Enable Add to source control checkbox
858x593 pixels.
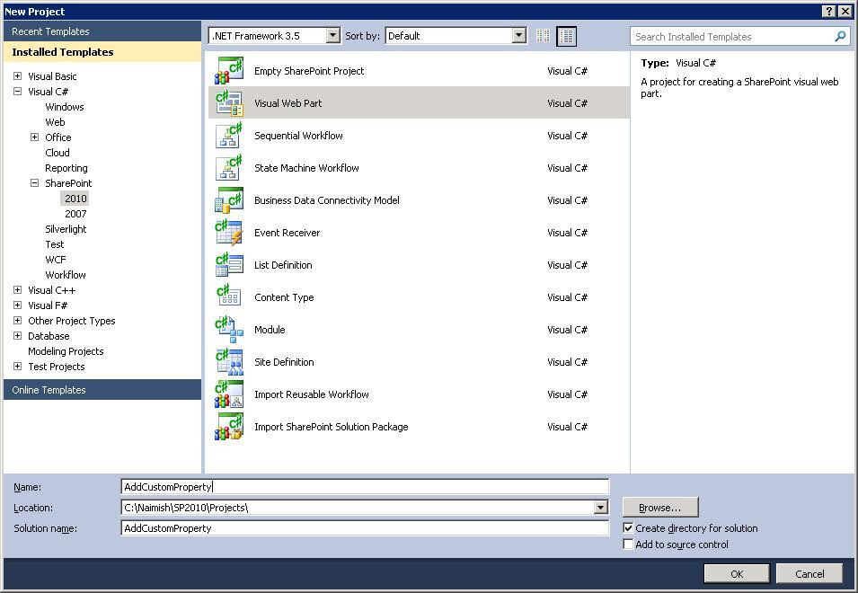click(x=628, y=544)
